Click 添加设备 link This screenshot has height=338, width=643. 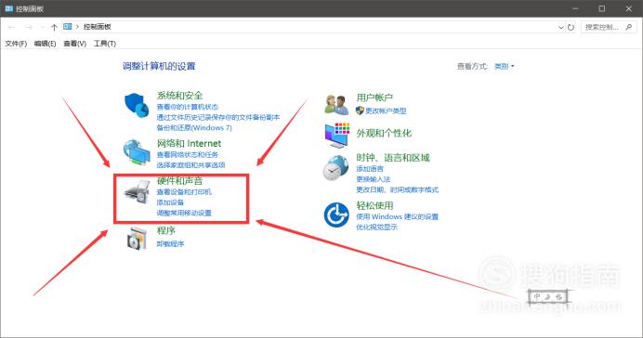point(170,202)
